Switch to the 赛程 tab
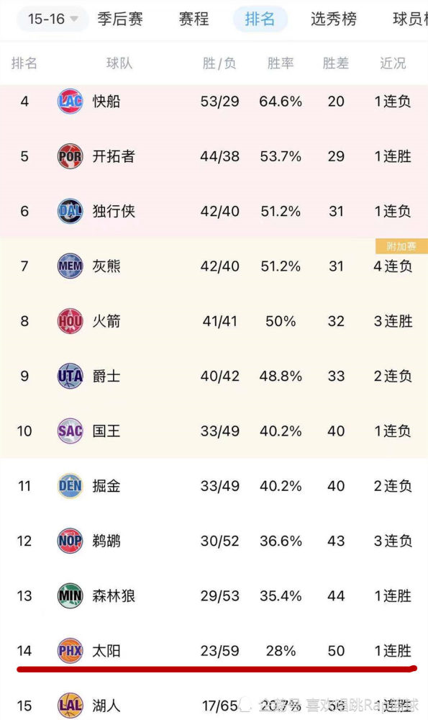 point(193,19)
